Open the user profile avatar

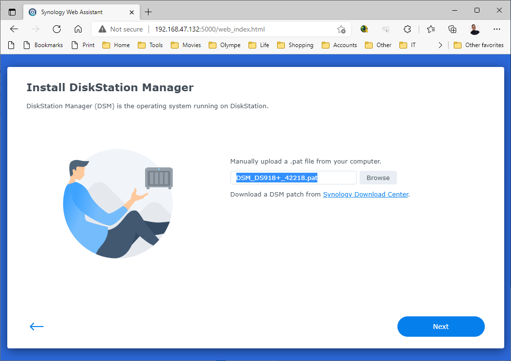[x=475, y=29]
